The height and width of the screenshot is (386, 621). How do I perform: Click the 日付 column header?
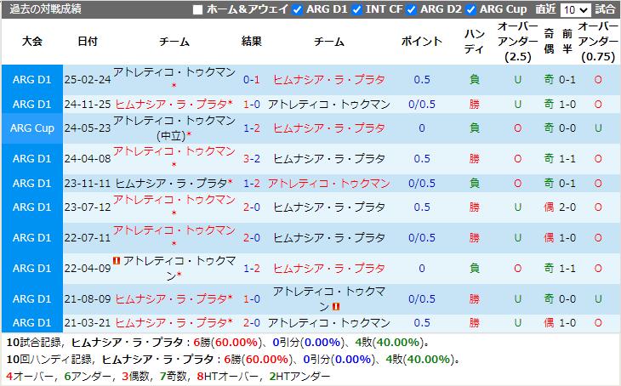tap(88, 41)
